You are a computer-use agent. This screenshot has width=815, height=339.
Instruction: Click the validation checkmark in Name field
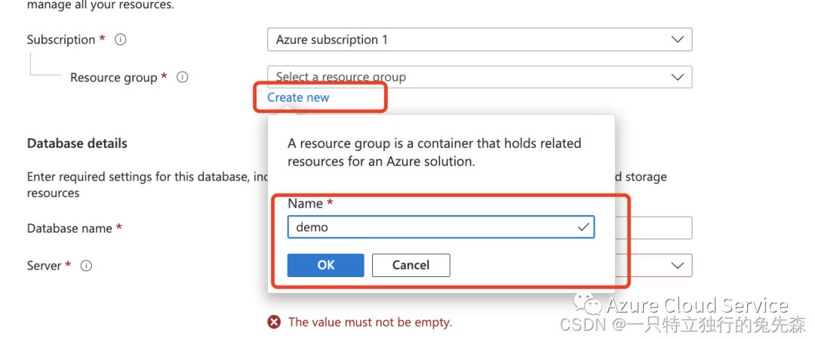[583, 227]
